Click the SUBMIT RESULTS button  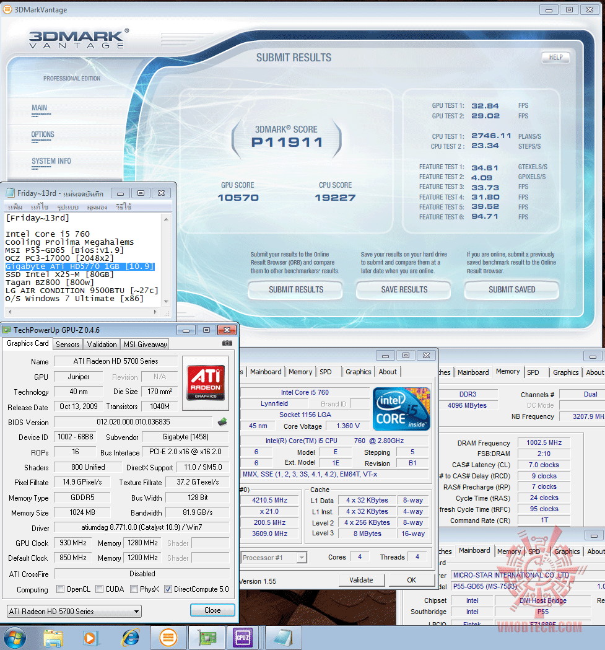click(x=296, y=290)
